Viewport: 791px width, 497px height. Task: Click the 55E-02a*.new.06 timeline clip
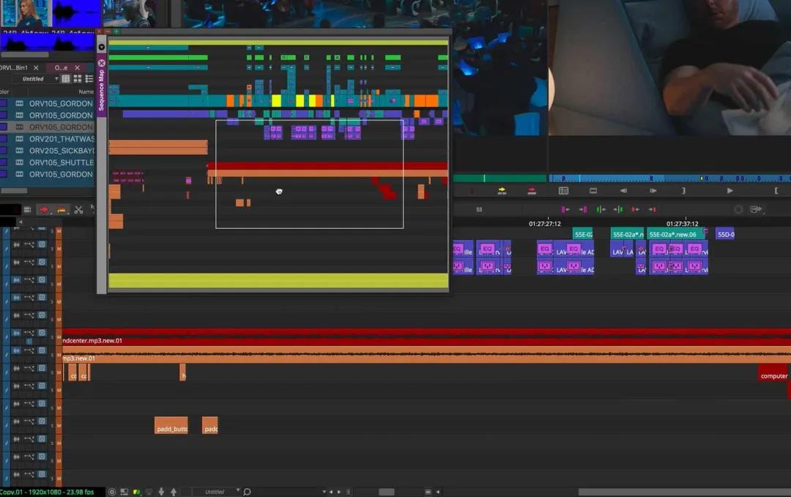click(674, 235)
